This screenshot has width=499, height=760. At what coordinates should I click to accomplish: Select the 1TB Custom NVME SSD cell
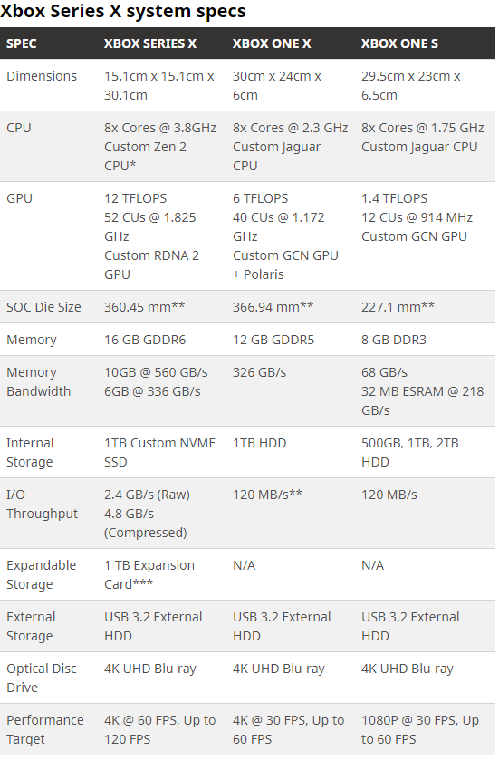(x=160, y=453)
